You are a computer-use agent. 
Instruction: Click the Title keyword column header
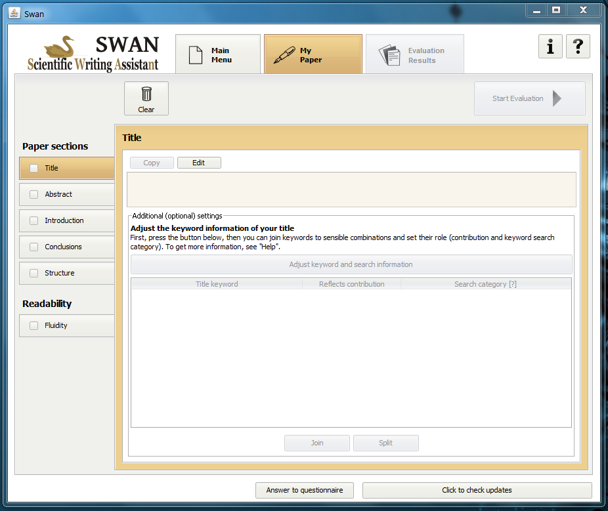[217, 284]
